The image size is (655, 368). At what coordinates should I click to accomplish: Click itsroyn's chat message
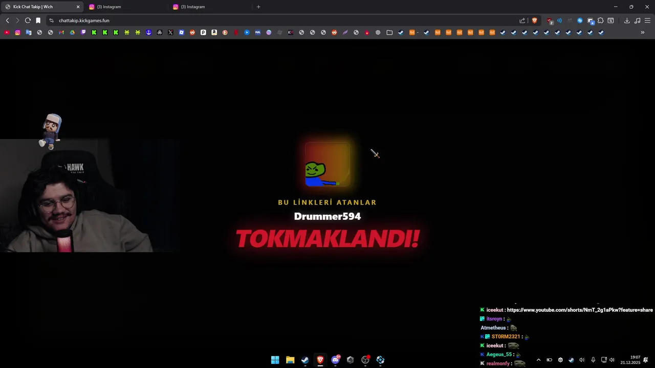tap(496, 319)
